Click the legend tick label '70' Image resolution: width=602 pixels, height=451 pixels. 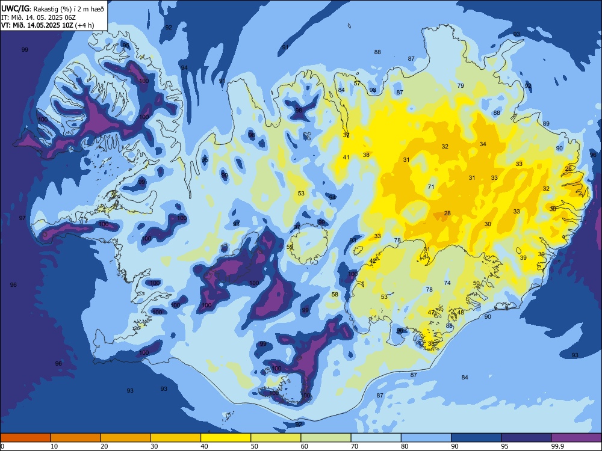coord(355,446)
